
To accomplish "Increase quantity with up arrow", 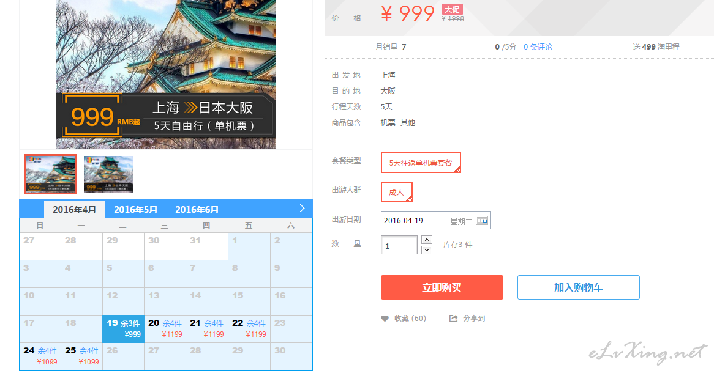I will (427, 240).
